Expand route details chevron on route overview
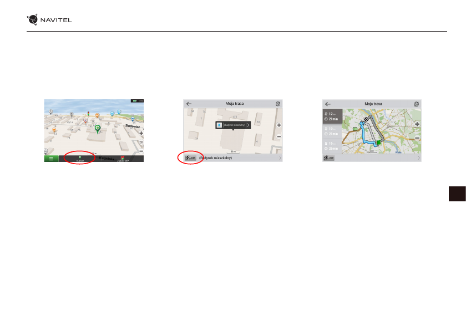The image size is (466, 330). tap(419, 158)
